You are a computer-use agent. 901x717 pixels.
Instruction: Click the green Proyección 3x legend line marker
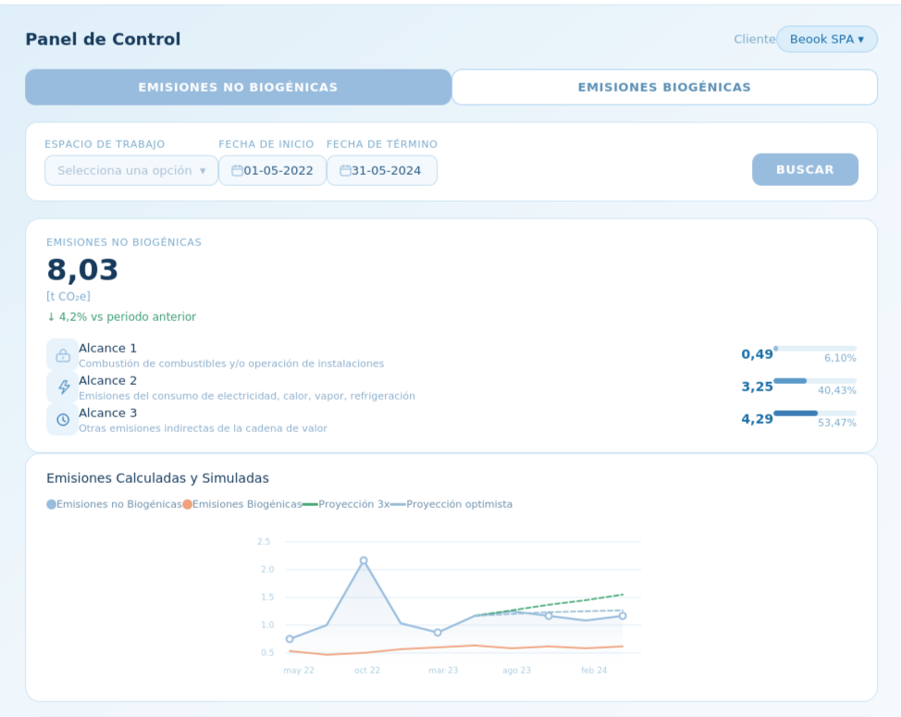(x=310, y=504)
